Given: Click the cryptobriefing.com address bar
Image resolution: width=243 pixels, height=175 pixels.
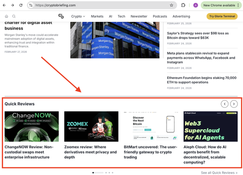Looking at the screenshot, I should point(102,5).
